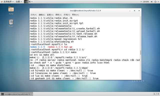This screenshot has width=160, height=96.
Task: Select the terminal taskbar entry at bottom
Action: [x=17, y=94]
